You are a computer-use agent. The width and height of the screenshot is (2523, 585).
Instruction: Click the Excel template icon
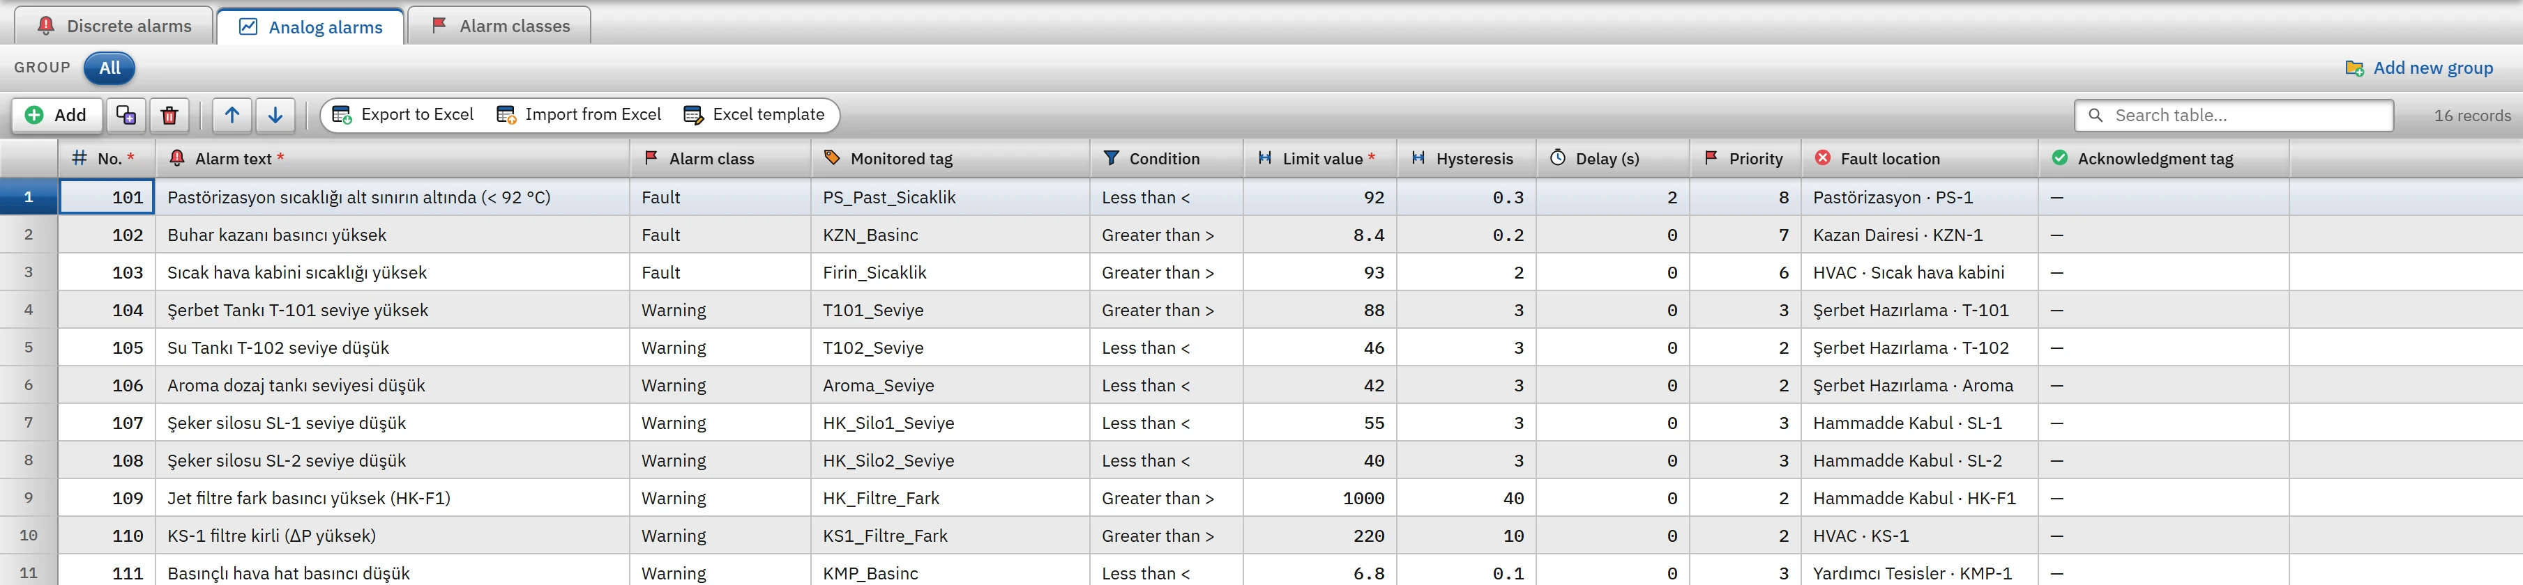693,116
